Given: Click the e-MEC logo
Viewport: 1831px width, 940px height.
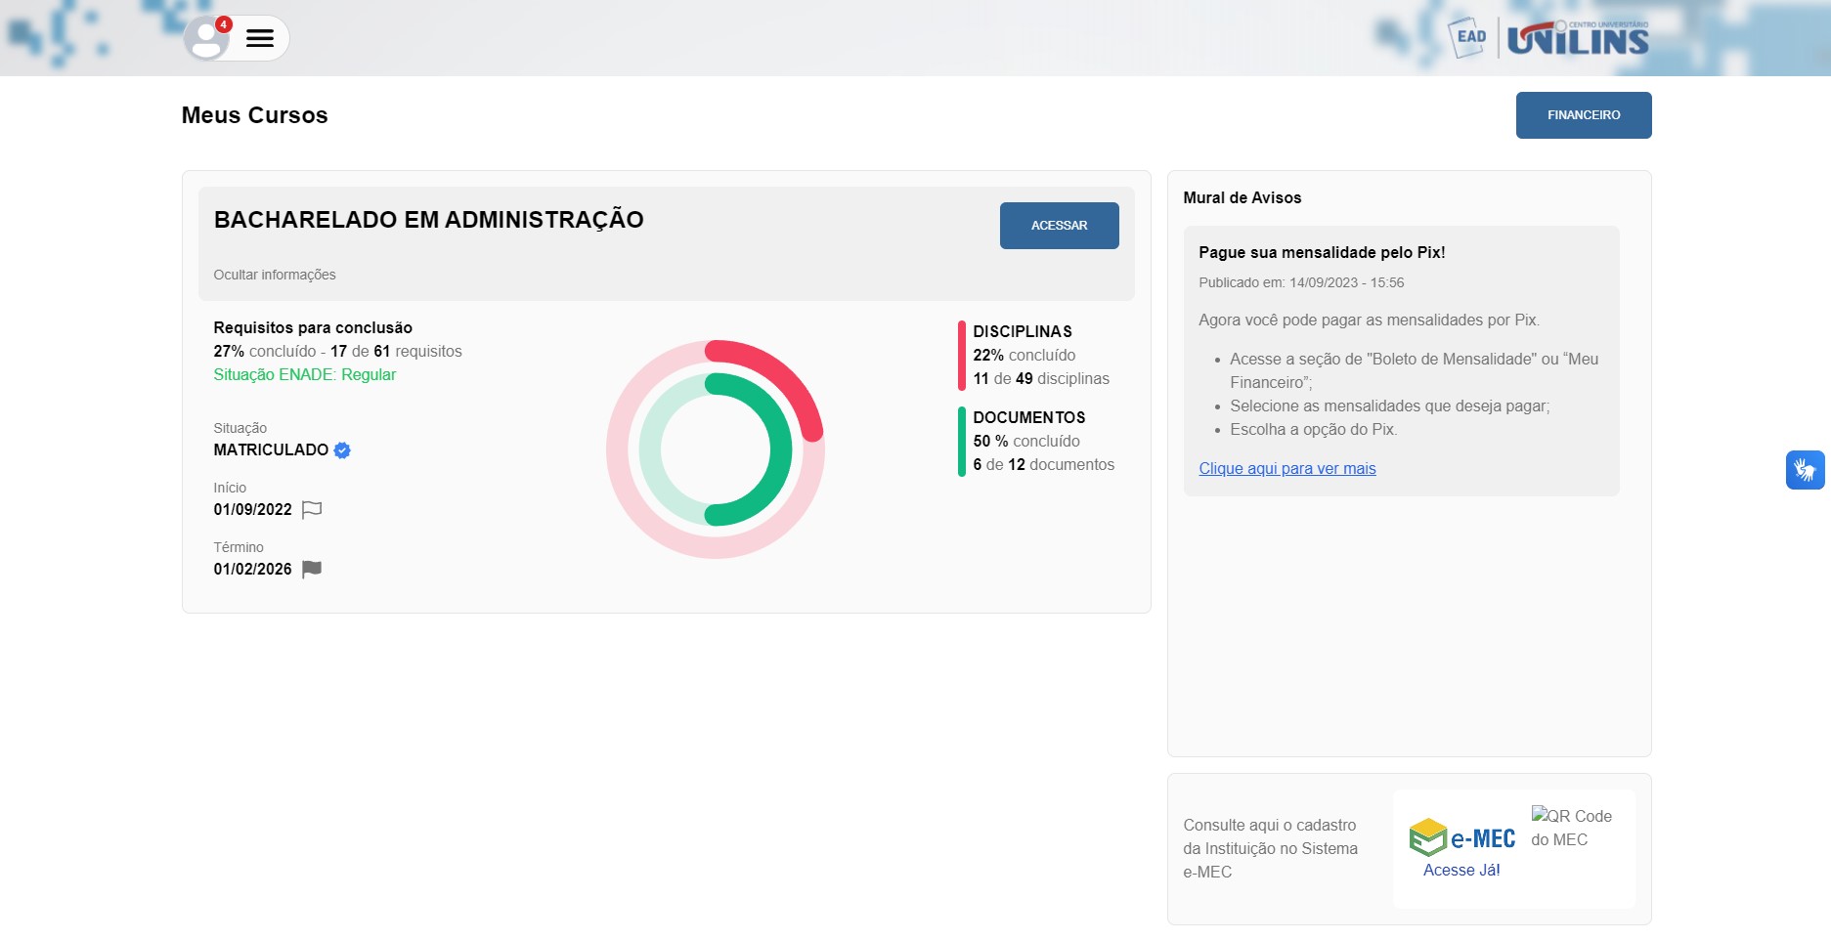Looking at the screenshot, I should pyautogui.click(x=1460, y=837).
